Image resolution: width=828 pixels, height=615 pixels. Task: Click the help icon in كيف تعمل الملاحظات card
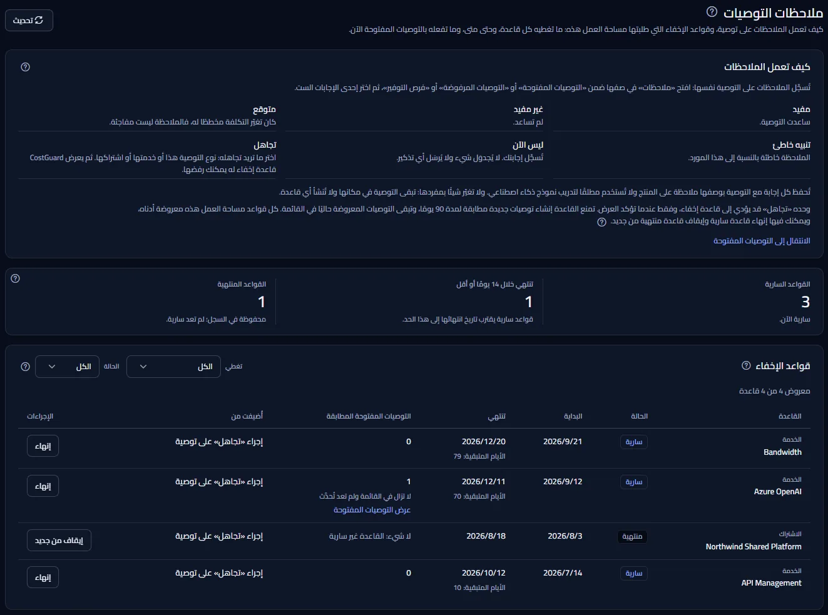point(26,67)
